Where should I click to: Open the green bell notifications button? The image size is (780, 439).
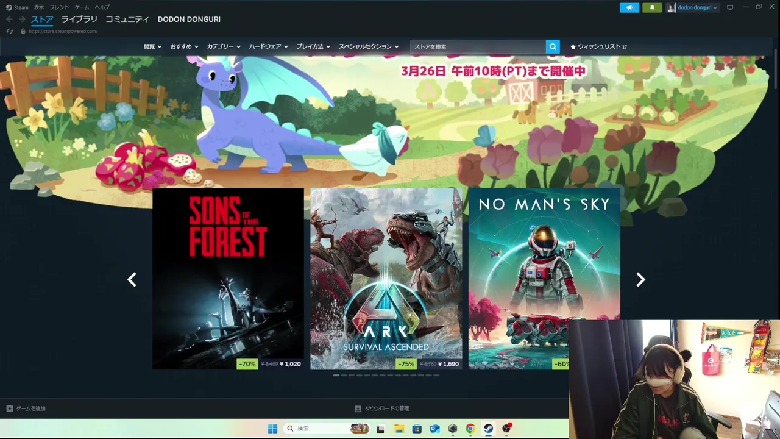(652, 7)
